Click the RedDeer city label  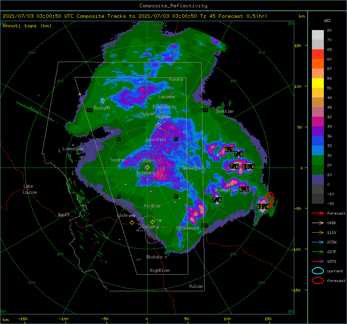coord(163,117)
